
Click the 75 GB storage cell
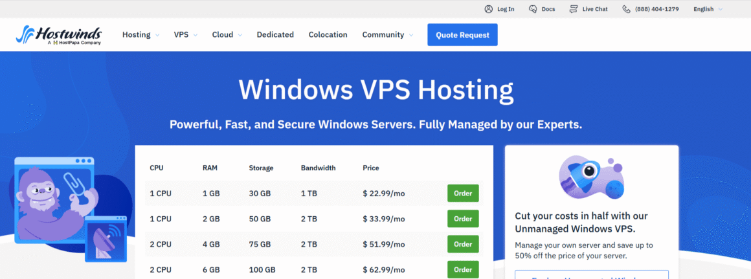[260, 244]
